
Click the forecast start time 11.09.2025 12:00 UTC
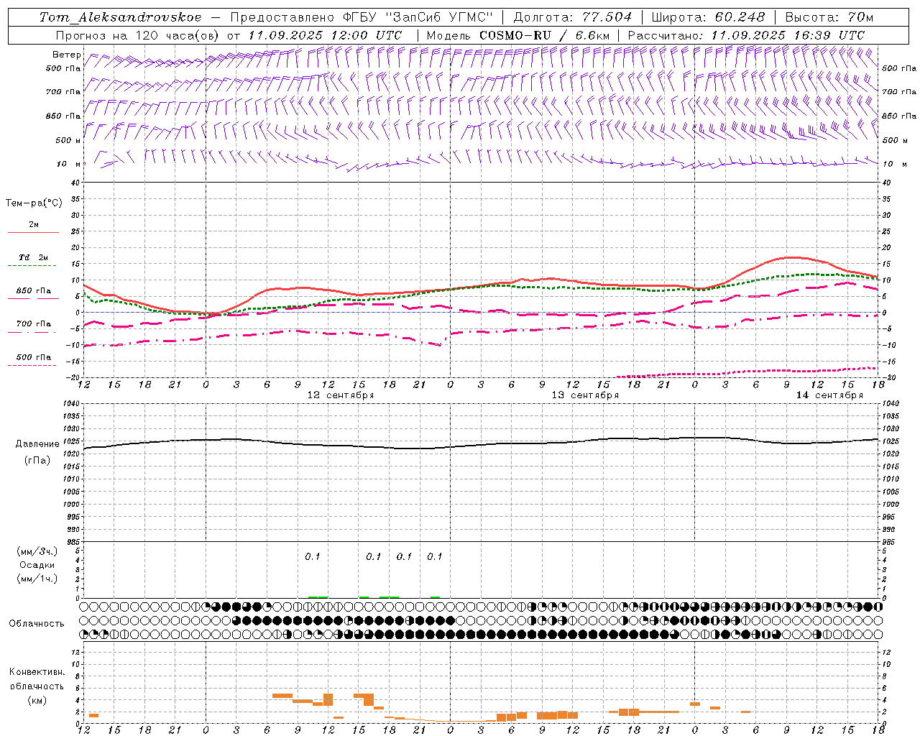(x=325, y=35)
